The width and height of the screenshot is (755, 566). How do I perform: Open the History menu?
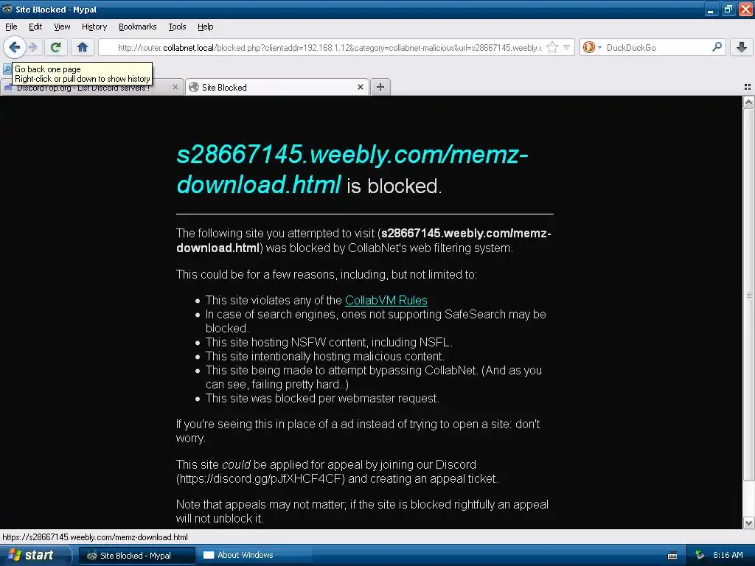94,27
